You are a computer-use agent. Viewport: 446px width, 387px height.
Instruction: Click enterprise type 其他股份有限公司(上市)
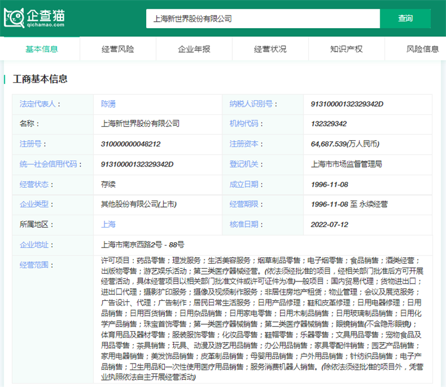138,204
